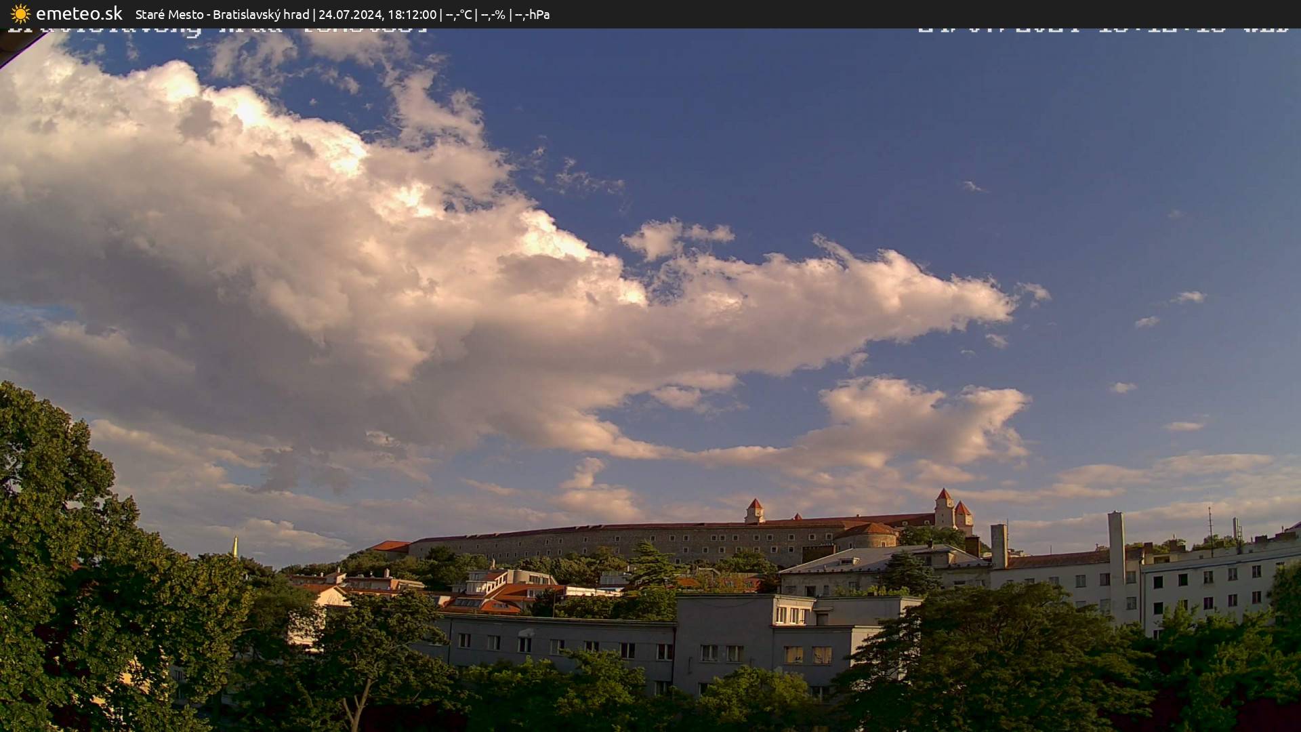This screenshot has height=732, width=1301.
Task: Click the humidity percentage indicator
Action: (492, 14)
